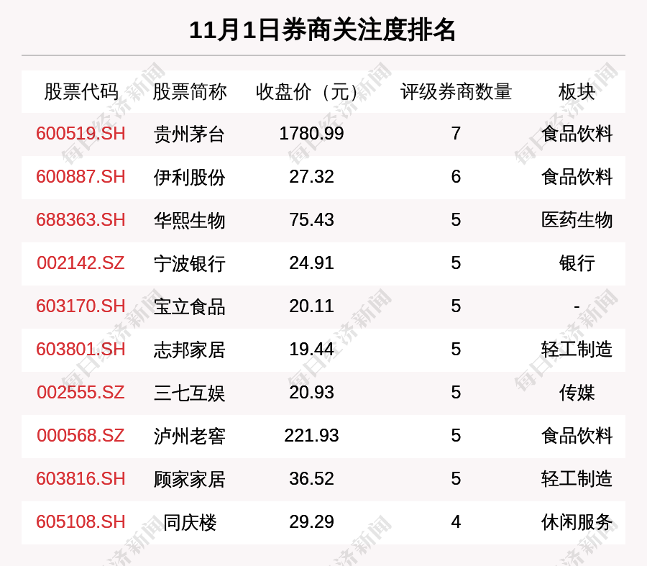This screenshot has height=566, width=647.
Task: Select stock name 顾家家居
Action: [189, 479]
